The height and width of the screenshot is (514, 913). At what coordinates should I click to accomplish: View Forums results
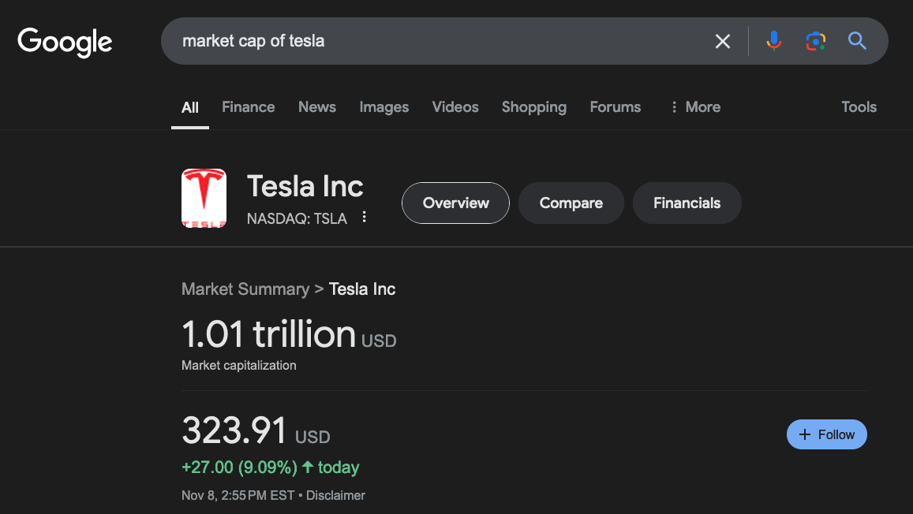(x=615, y=107)
